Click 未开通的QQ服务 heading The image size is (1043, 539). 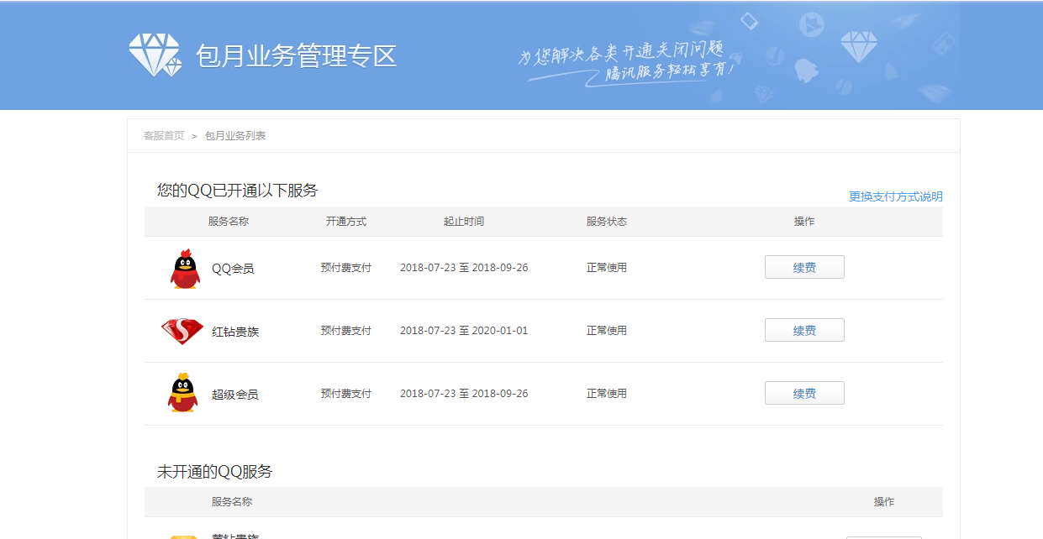coord(215,472)
